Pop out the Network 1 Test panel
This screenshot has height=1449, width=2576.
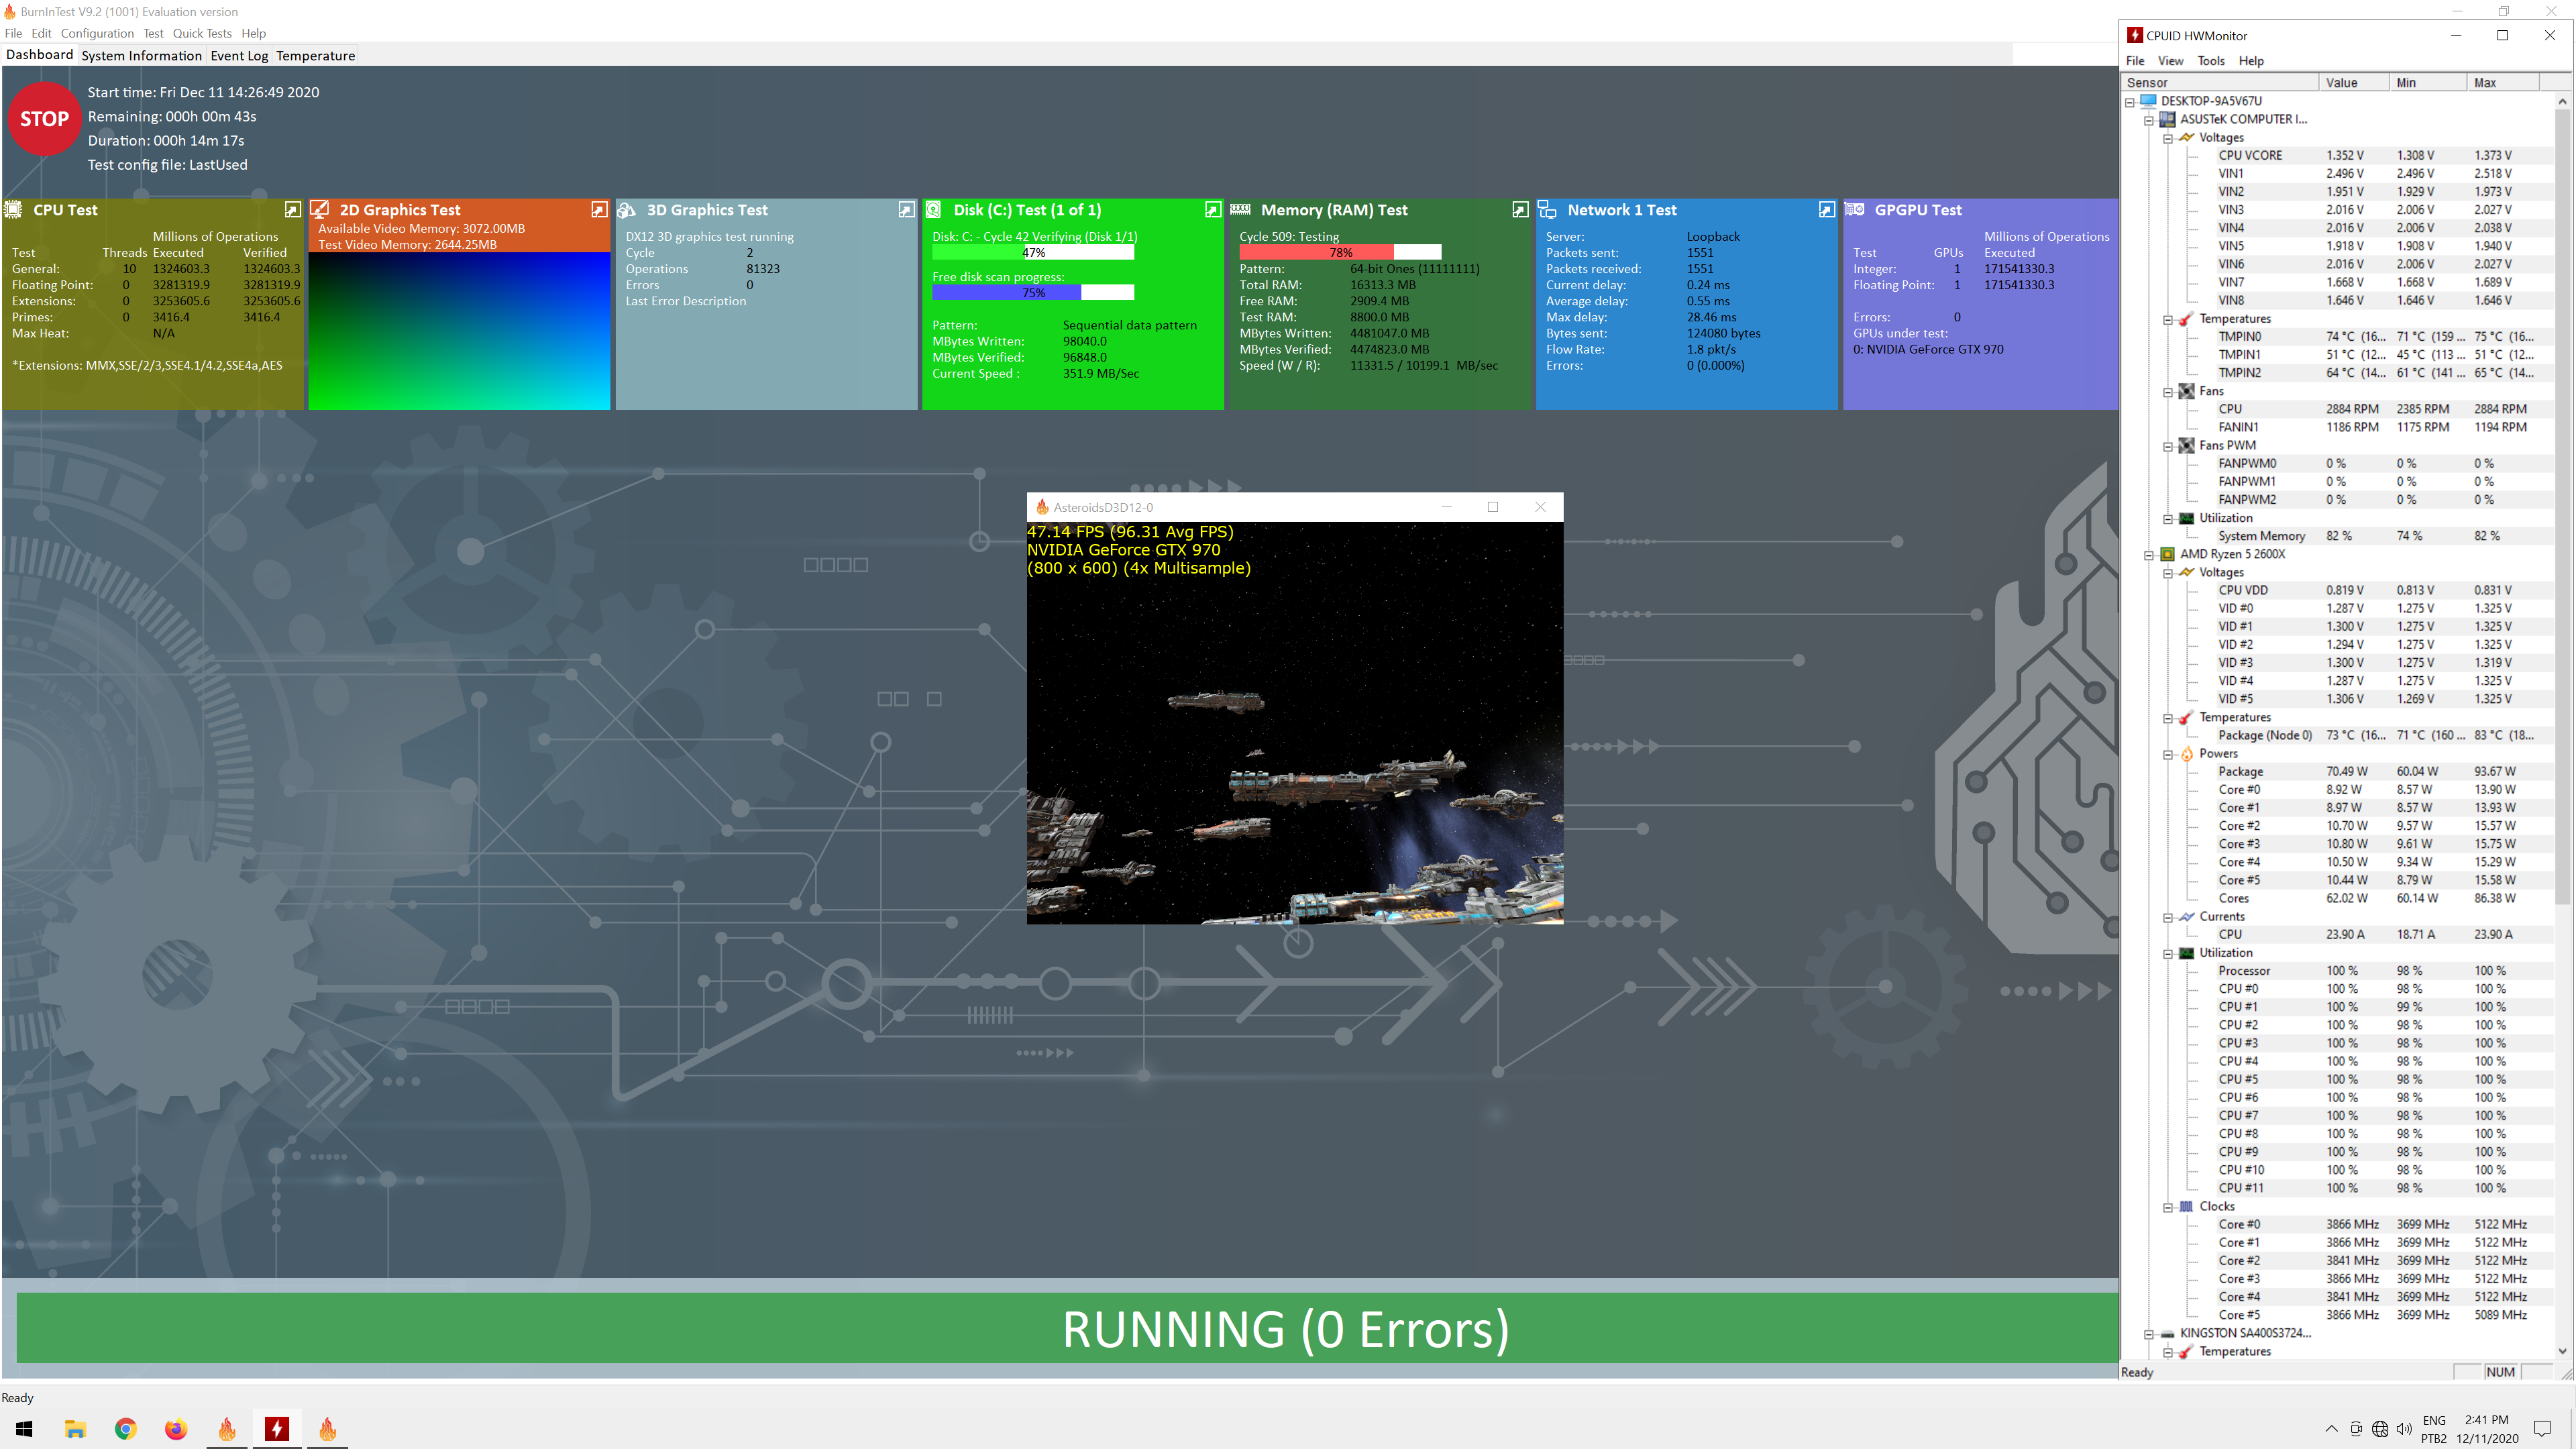tap(1827, 210)
